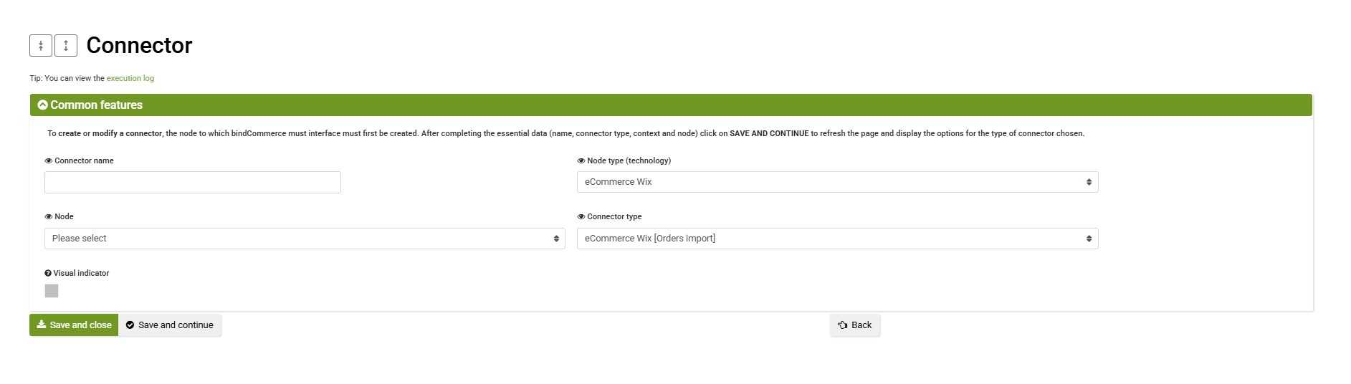Toggle the eye icon next to Node type (technology)
Viewport: 1351px width, 384px height.
(x=581, y=161)
